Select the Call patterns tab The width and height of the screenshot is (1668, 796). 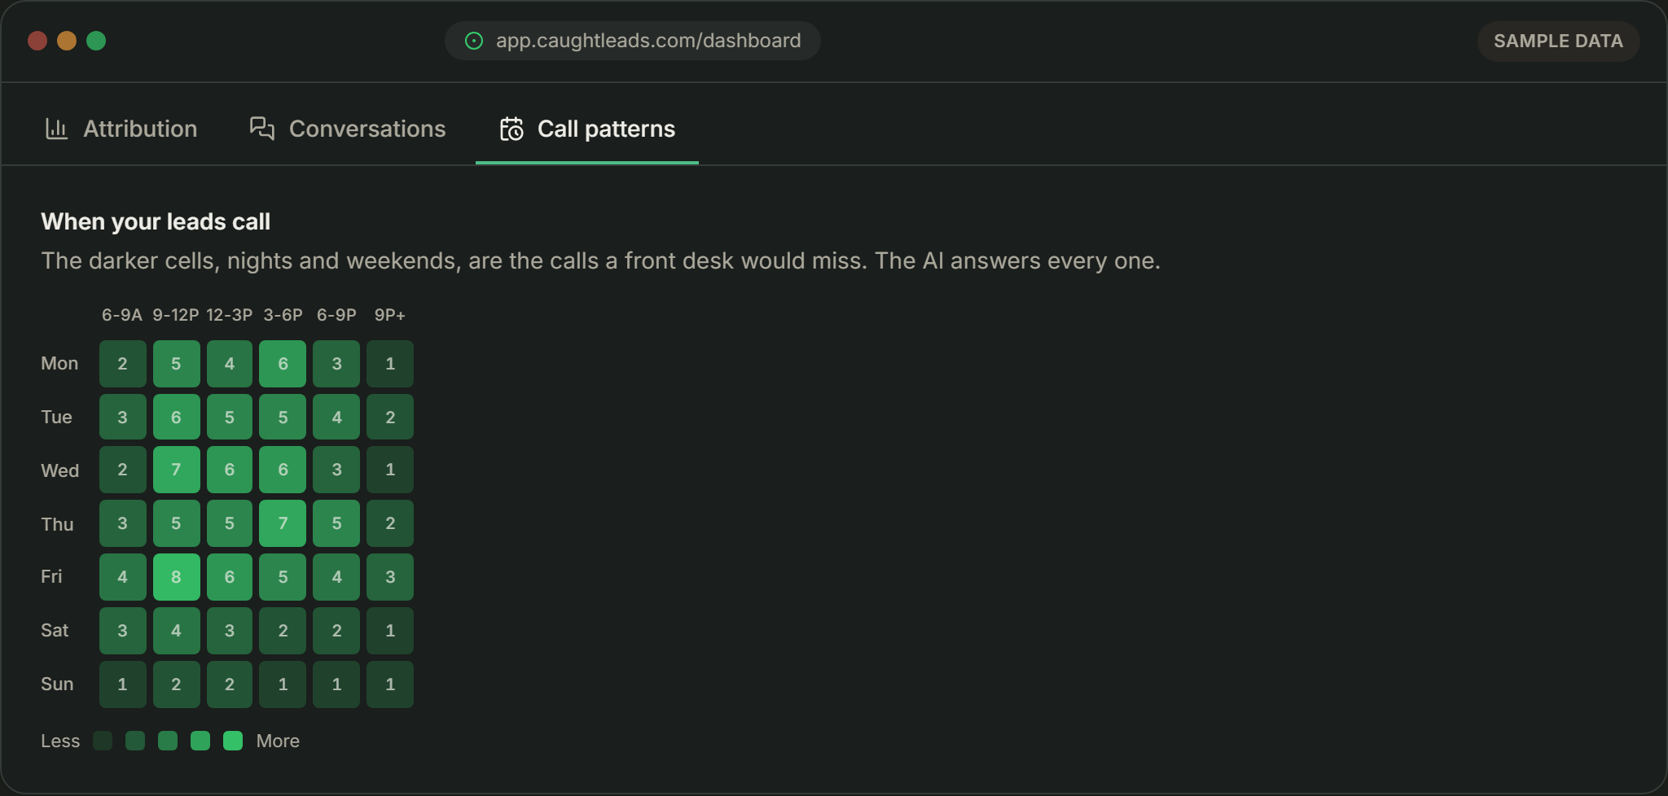587,129
